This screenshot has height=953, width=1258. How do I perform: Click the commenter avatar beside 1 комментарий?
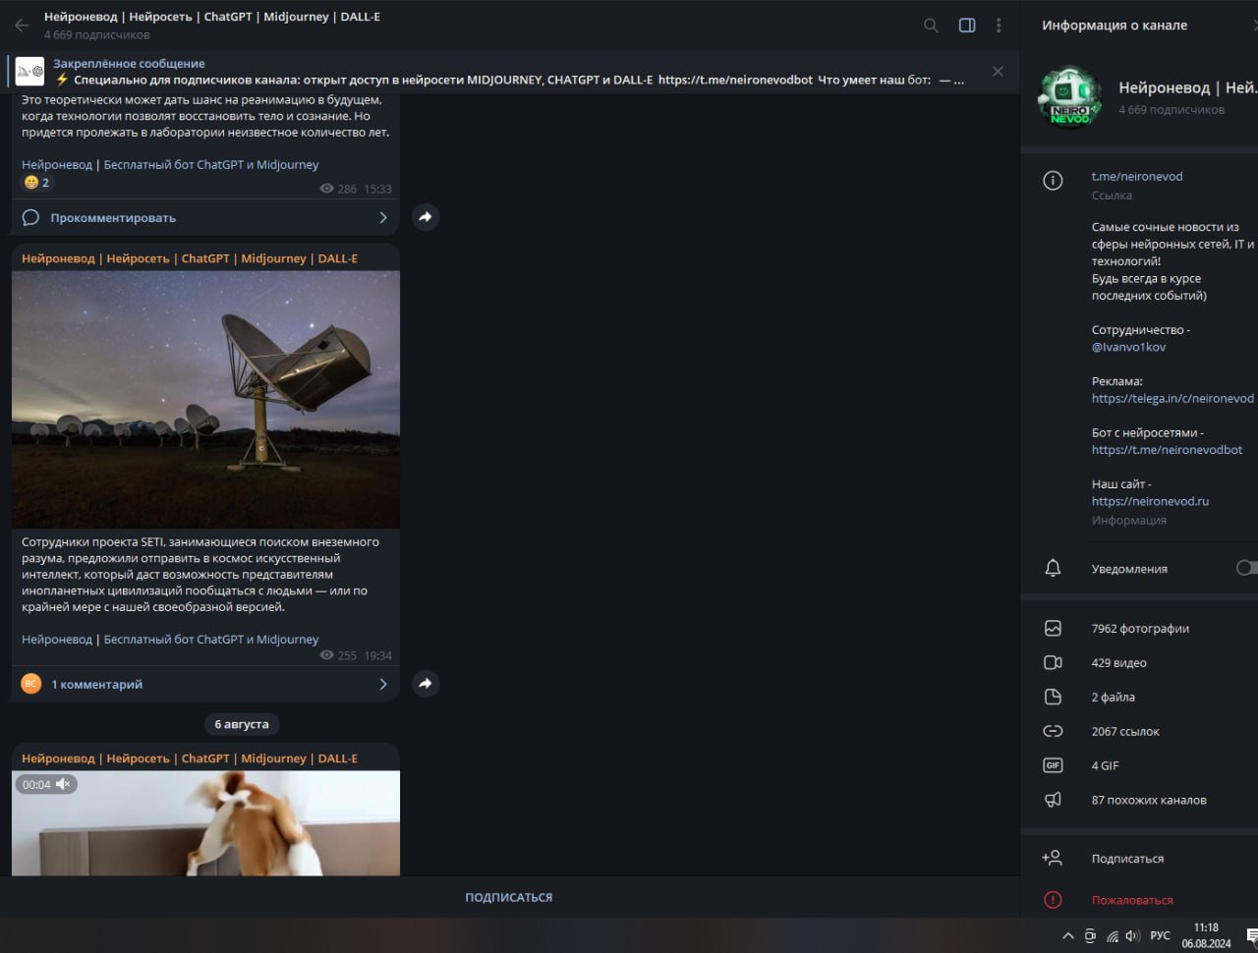[x=31, y=684]
